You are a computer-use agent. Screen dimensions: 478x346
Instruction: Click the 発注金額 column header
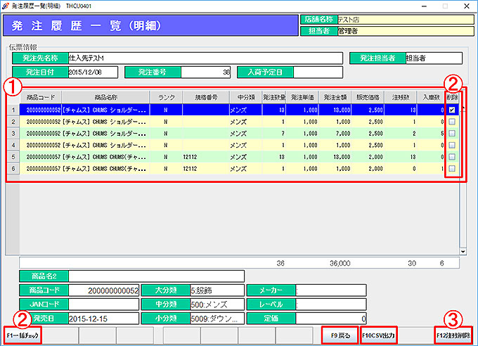pos(337,97)
